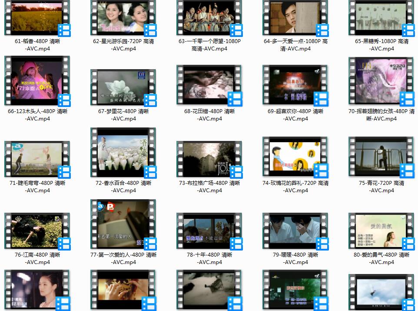This screenshot has height=311, width=418.
Task: Select the 64-多一天爱一点 video thumbnail
Action: click(x=295, y=18)
